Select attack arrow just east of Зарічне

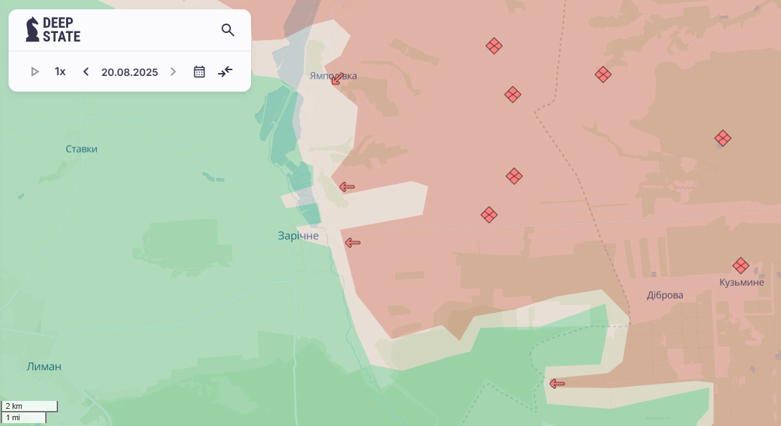click(x=352, y=243)
